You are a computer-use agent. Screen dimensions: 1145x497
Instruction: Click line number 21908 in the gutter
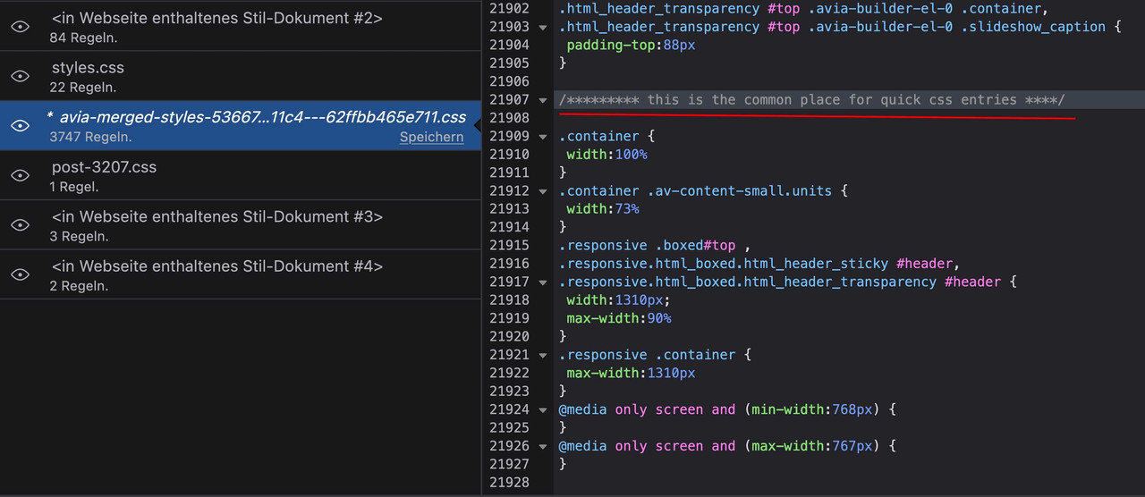[510, 118]
